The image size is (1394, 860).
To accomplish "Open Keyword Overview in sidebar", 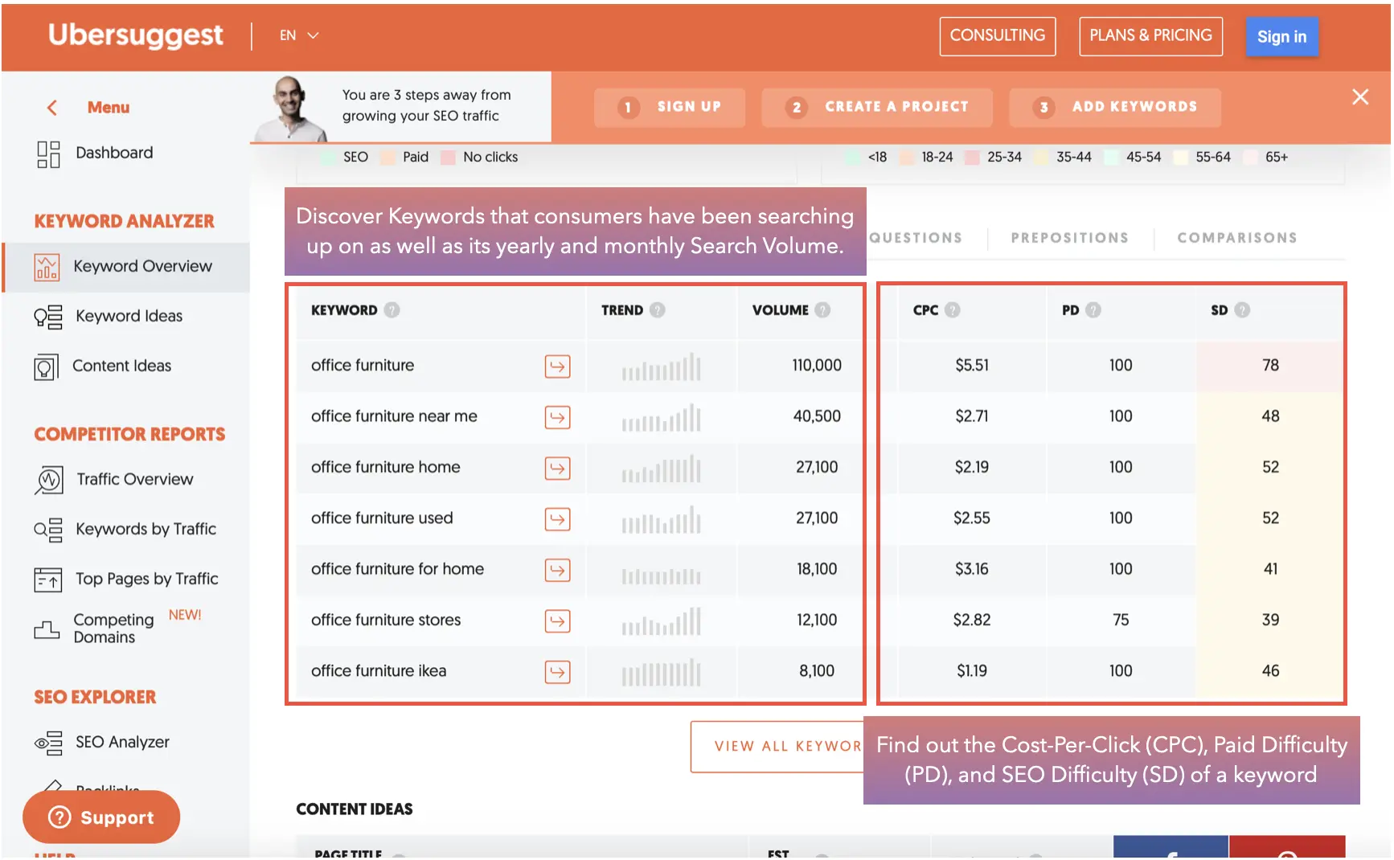I will click(127, 267).
